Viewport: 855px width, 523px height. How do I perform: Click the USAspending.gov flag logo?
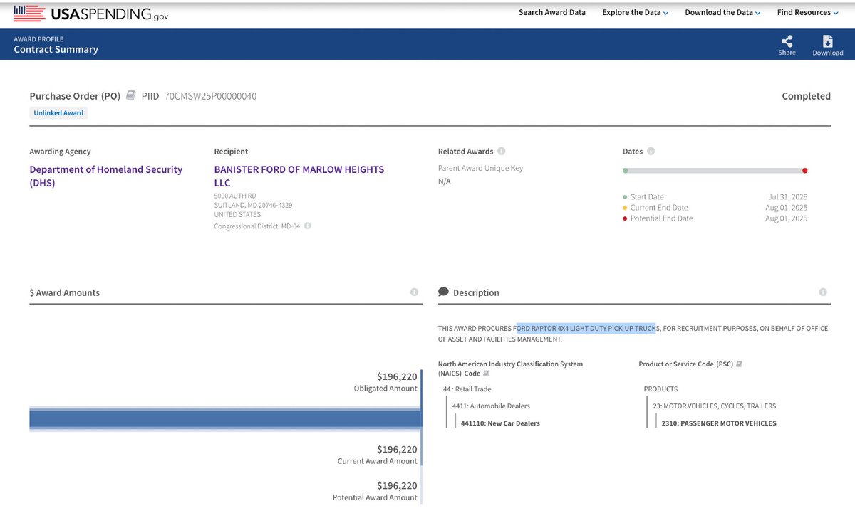[x=93, y=13]
